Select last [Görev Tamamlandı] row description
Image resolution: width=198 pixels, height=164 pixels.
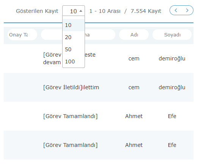point(70,145)
